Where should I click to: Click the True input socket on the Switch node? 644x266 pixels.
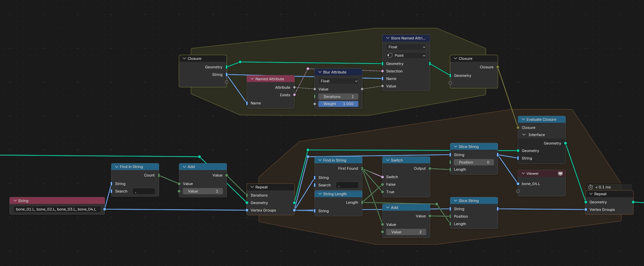382,192
